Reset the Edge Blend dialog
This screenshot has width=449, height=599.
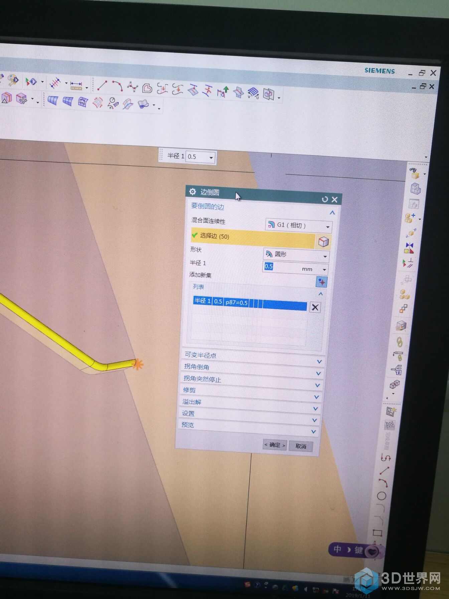click(x=325, y=199)
